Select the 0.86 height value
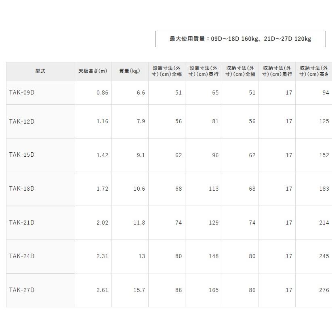Viewport: 332px width, 332px height. coord(101,92)
